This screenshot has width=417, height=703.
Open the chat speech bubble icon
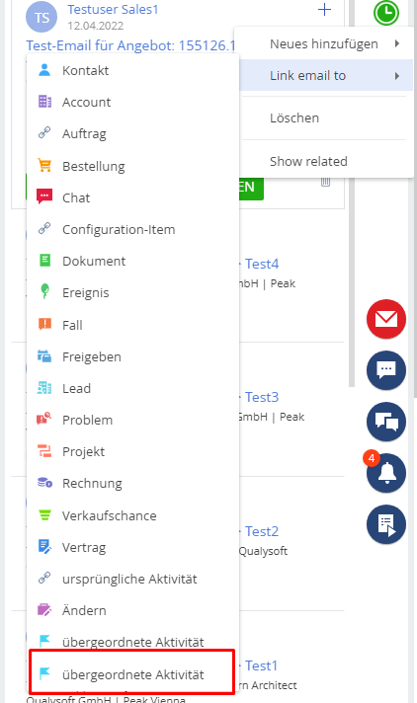coord(386,370)
